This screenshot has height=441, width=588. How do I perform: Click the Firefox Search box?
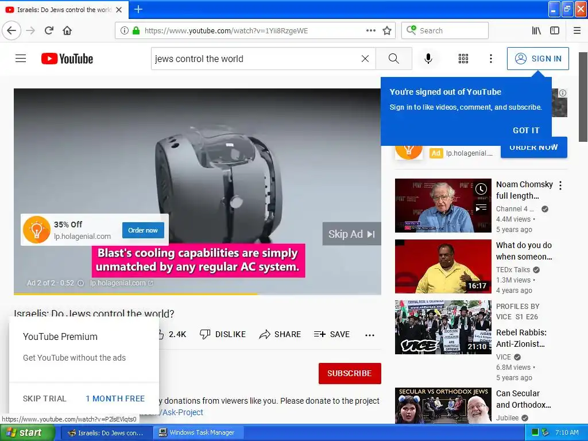point(445,30)
